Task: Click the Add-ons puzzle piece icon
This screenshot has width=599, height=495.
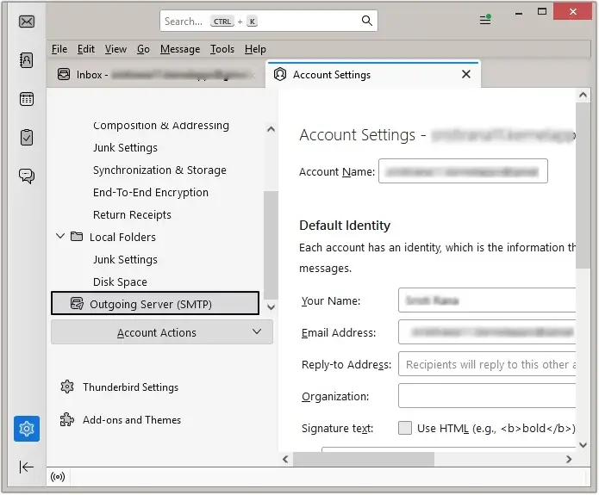Action: pyautogui.click(x=67, y=420)
